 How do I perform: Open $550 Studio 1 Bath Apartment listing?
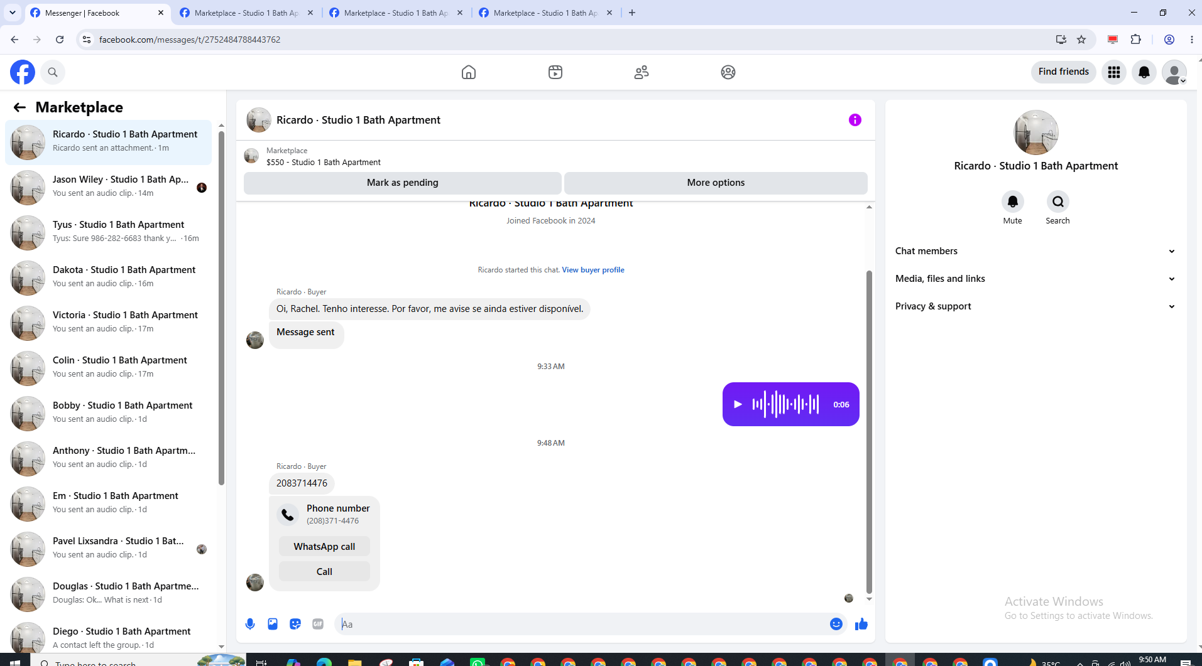click(324, 162)
